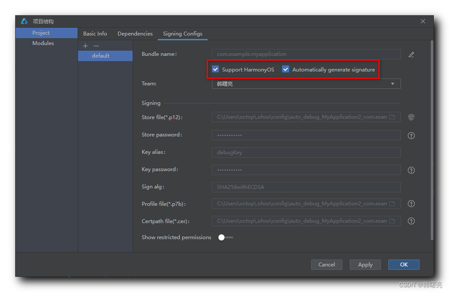This screenshot has width=449, height=292.
Task: Click the help icon next to Key password
Action: click(411, 170)
